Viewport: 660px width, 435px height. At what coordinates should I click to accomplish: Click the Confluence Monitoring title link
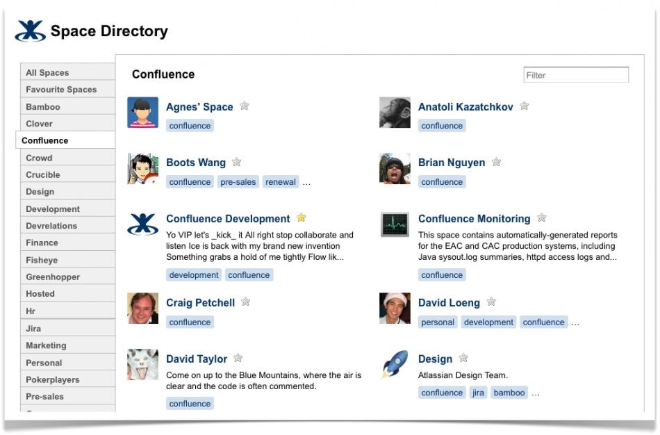tap(474, 219)
